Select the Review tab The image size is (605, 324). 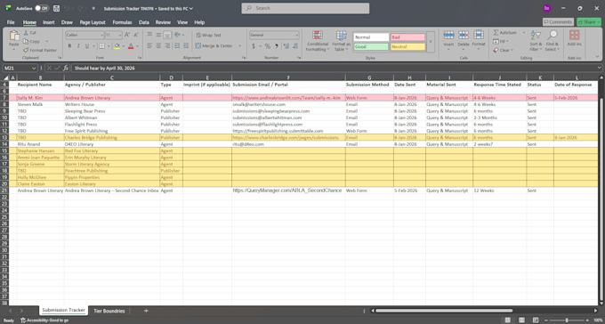163,22
